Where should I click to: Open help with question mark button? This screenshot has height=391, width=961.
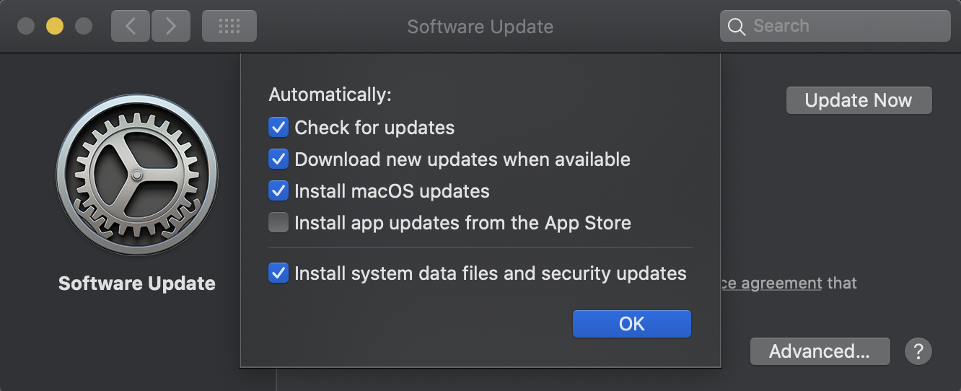point(918,351)
